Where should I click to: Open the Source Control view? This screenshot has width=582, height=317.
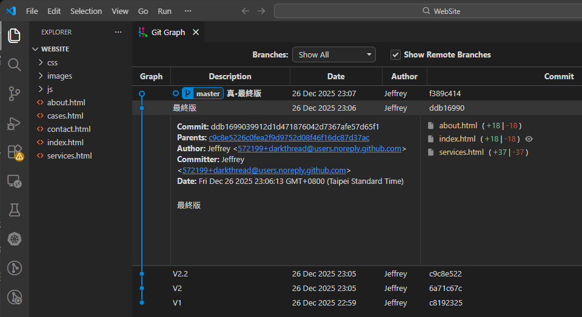point(15,93)
